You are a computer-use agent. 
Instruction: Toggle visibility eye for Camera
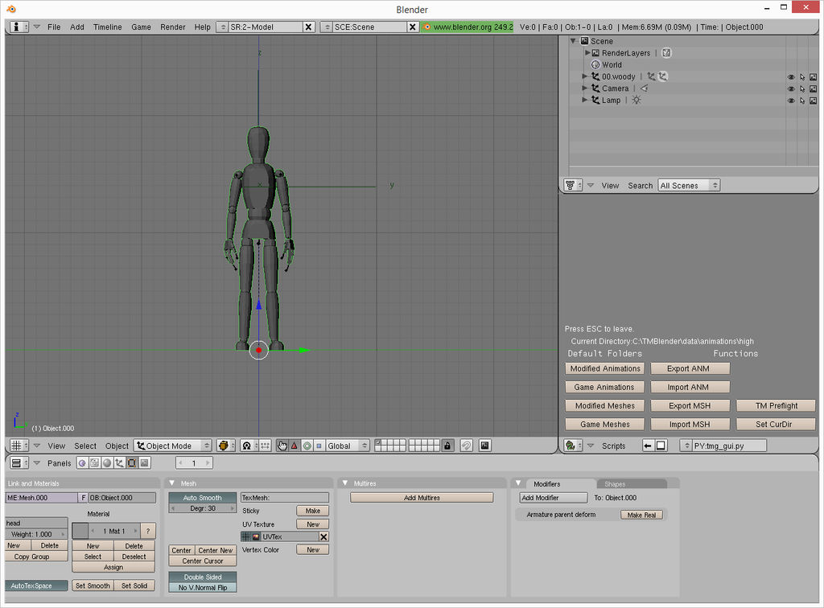pyautogui.click(x=791, y=88)
